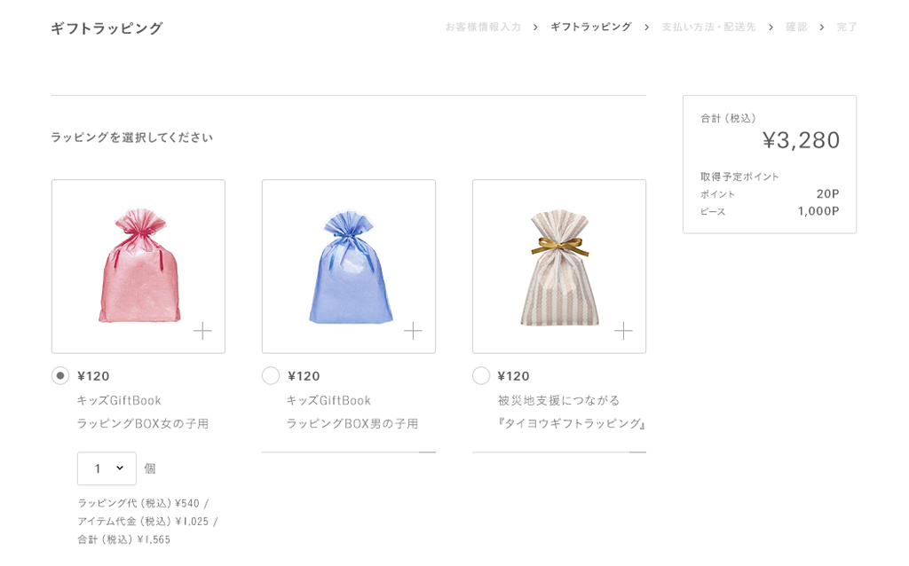Select radio for boys' ラッピングBOX男の子用
This screenshot has width=909, height=566.
[271, 375]
